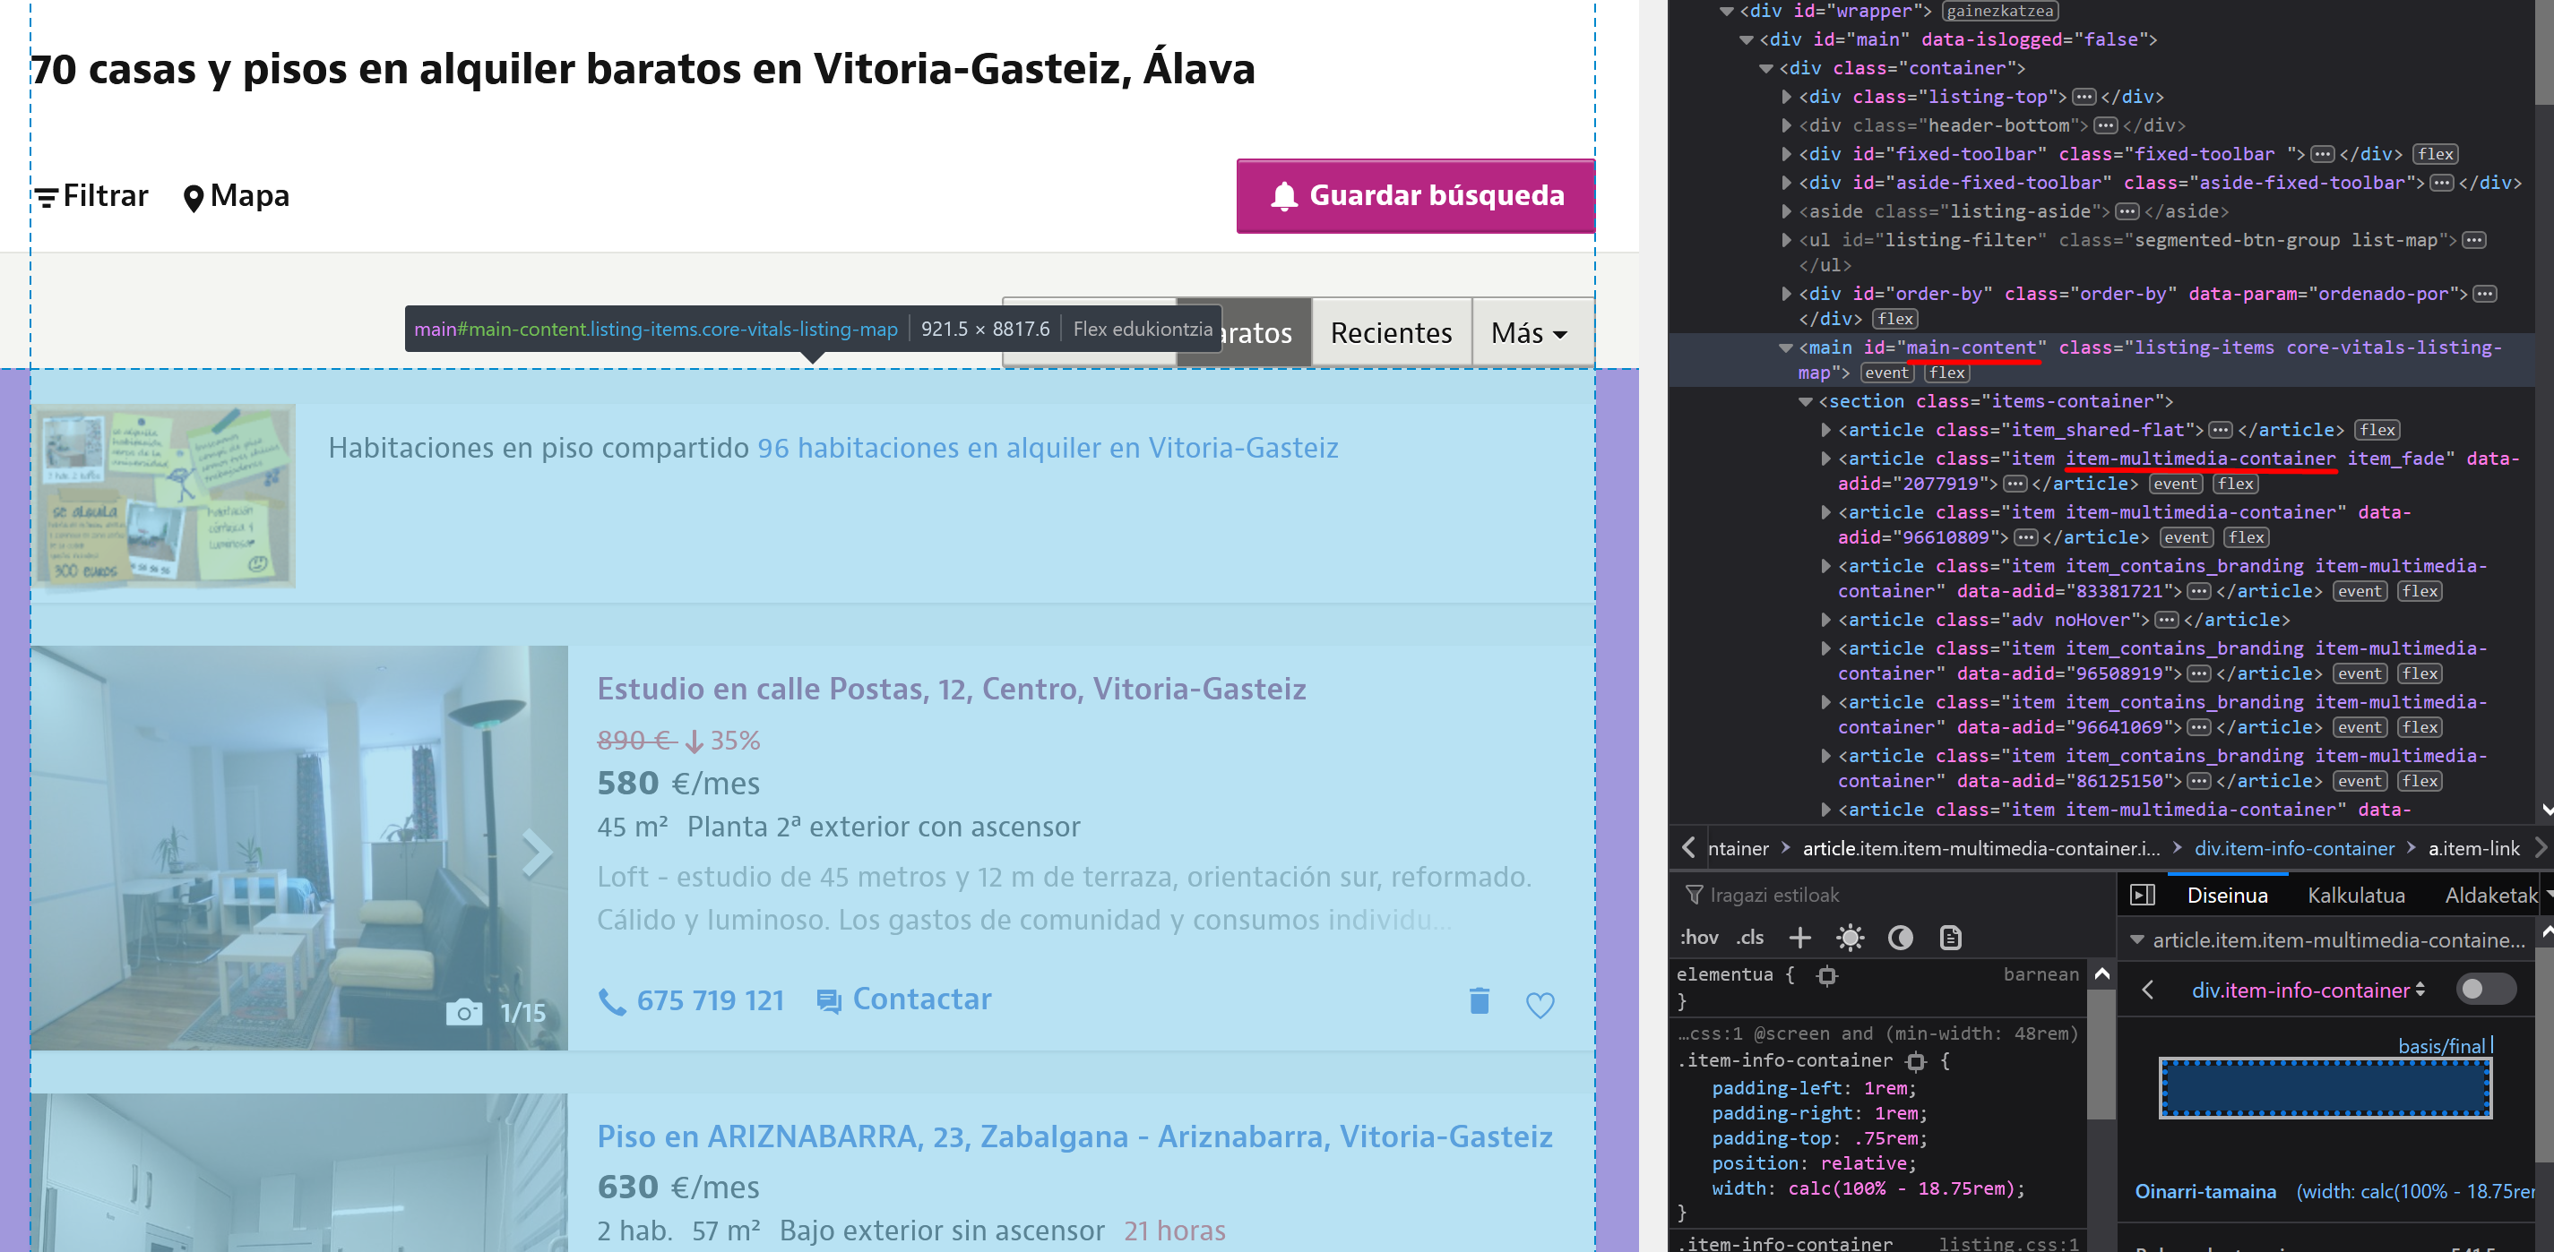Click the blue flex item sizing diagram
The height and width of the screenshot is (1252, 2554).
point(2325,1089)
